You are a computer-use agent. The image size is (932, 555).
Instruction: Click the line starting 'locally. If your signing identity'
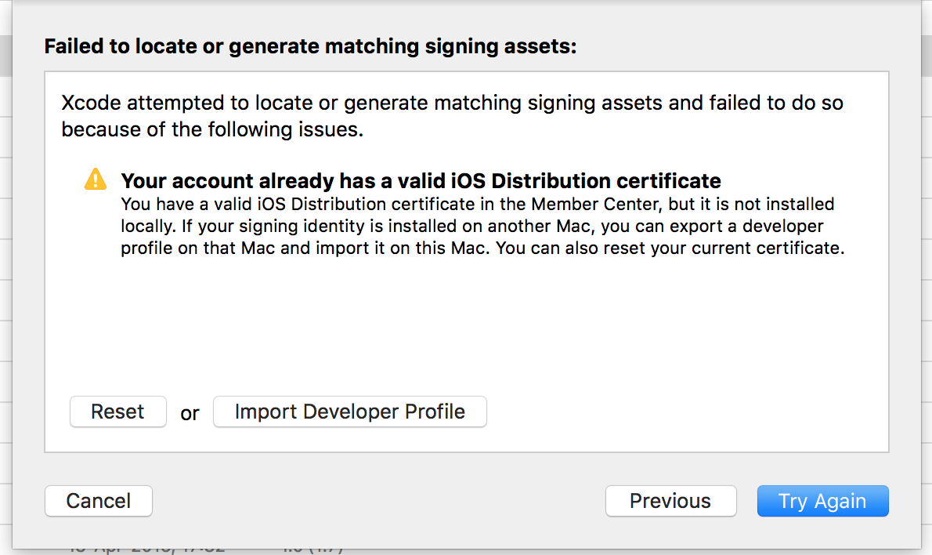click(471, 227)
